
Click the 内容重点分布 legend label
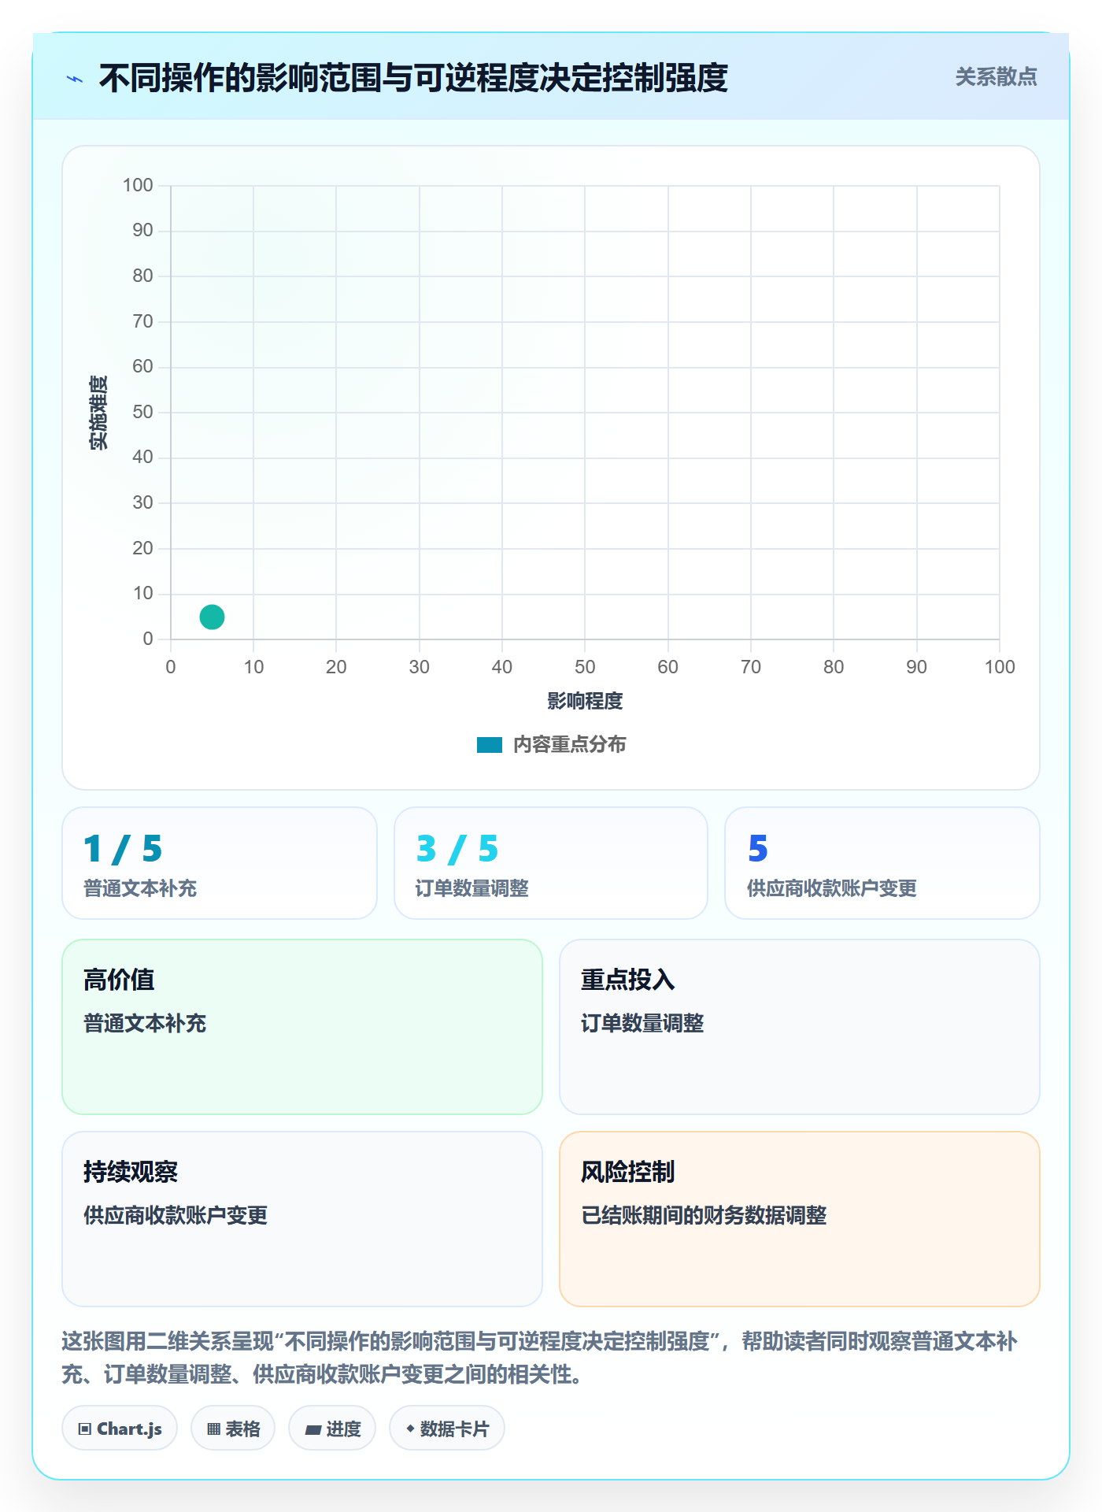click(569, 745)
